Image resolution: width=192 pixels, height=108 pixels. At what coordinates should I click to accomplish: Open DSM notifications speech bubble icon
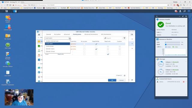176,11
